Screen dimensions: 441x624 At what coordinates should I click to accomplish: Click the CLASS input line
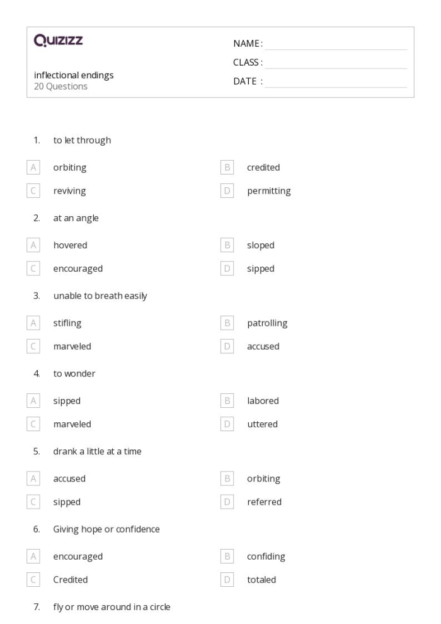tap(336, 63)
